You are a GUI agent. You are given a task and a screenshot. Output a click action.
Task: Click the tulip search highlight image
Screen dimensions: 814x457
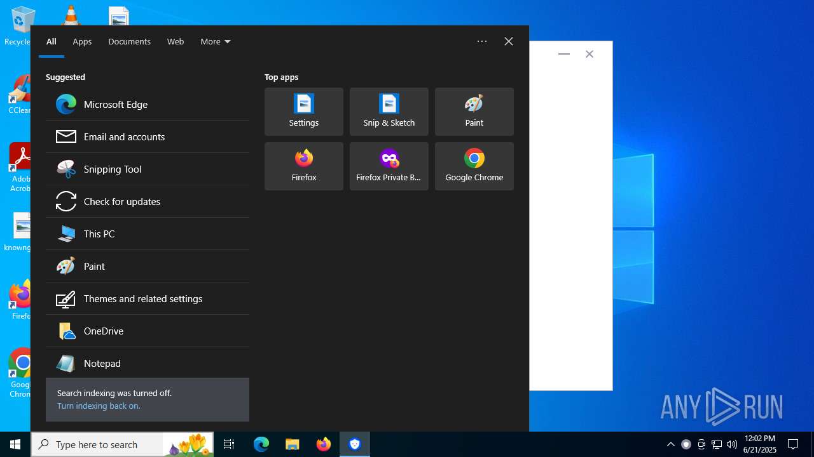click(x=187, y=444)
